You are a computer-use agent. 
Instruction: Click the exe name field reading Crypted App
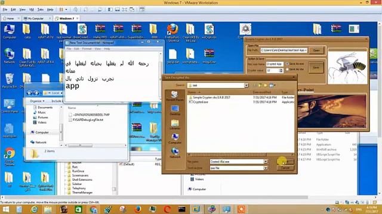tap(275, 64)
